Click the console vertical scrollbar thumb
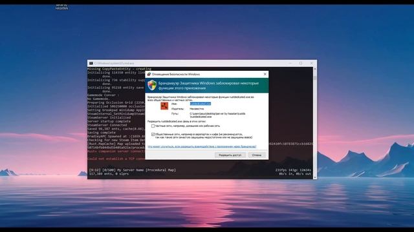 [315, 78]
